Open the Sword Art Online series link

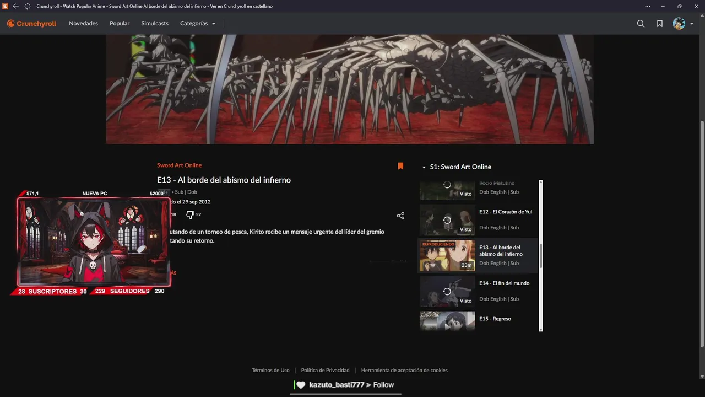point(179,165)
